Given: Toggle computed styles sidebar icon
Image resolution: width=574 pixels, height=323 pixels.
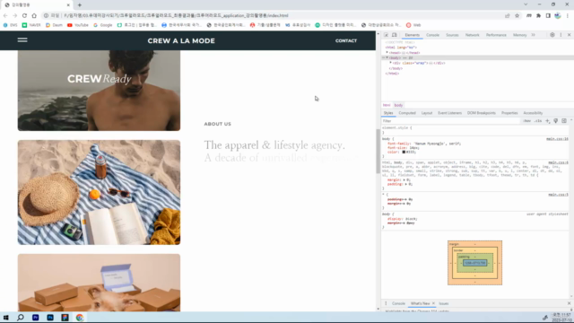Looking at the screenshot, I should pos(564,121).
